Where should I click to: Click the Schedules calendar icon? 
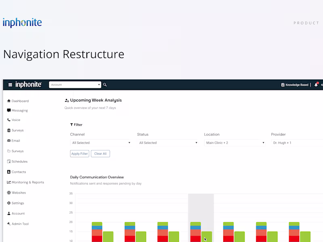(x=8, y=161)
